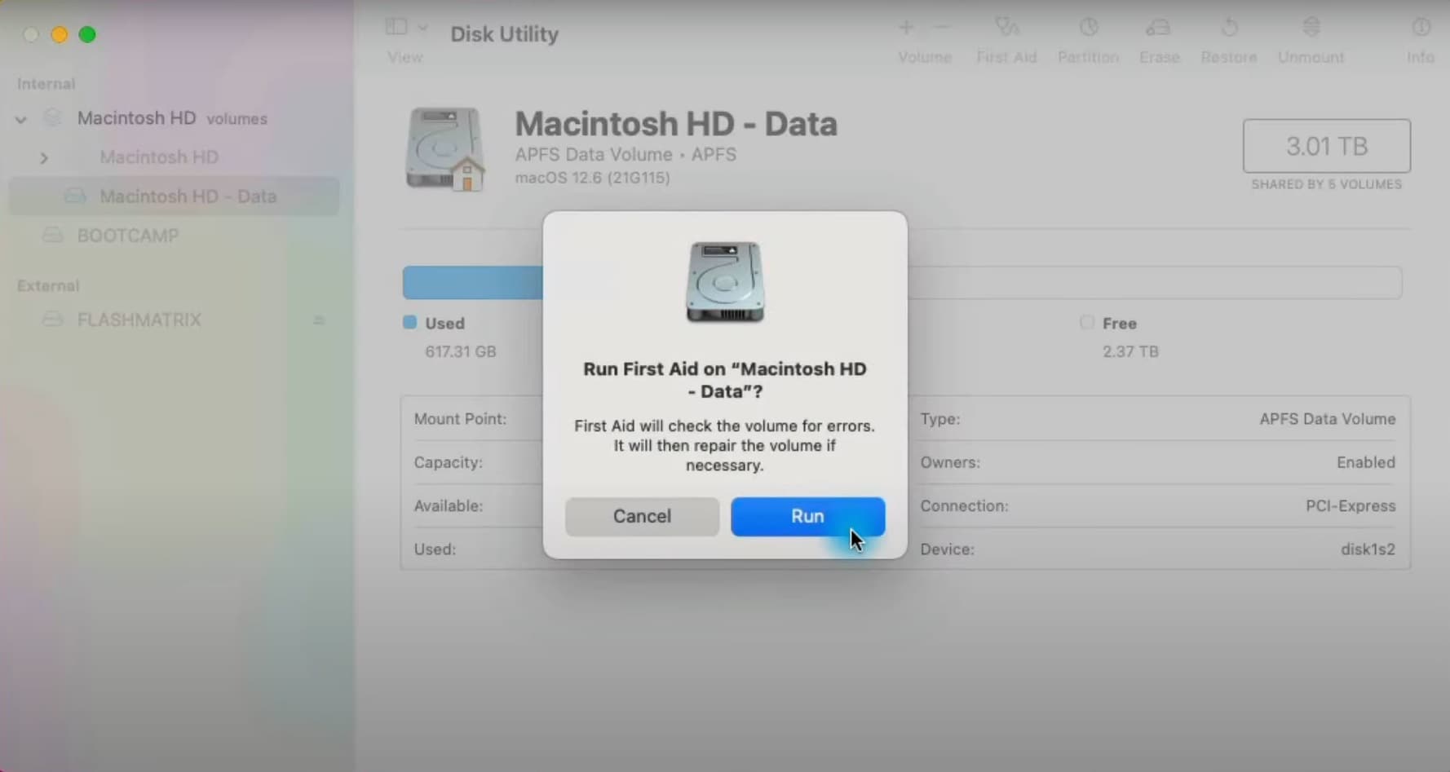Click the remove Volume minus icon
1450x772 pixels.
tap(942, 28)
